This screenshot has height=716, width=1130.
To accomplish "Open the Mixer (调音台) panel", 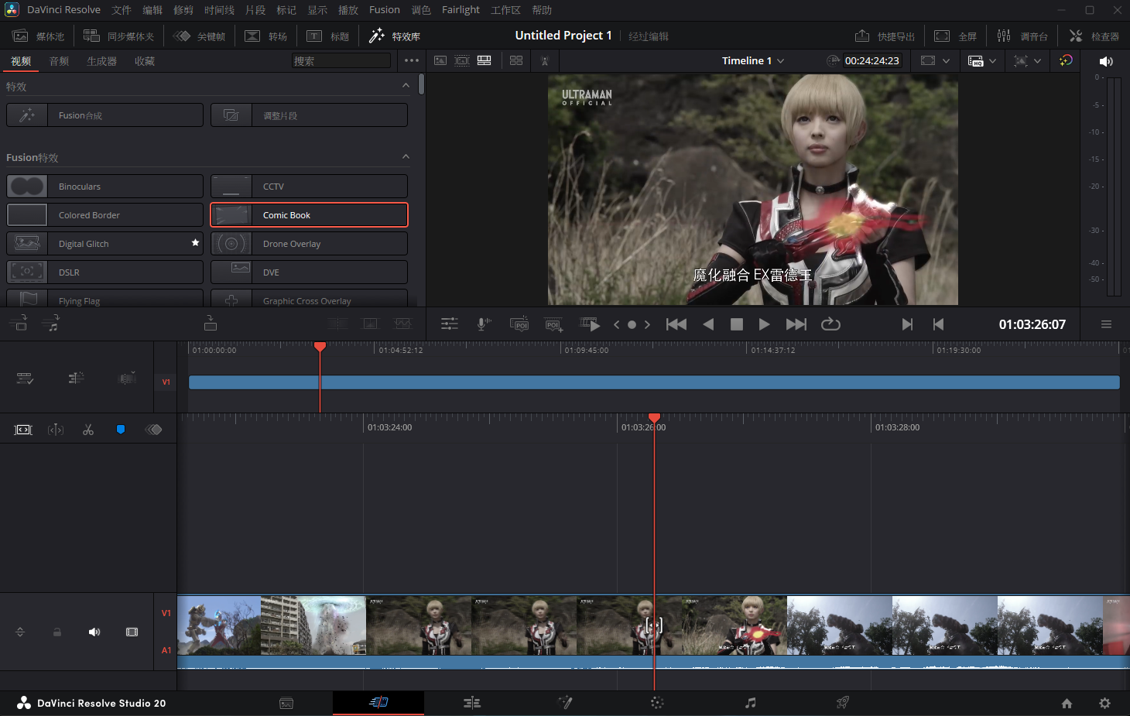I will tap(1022, 36).
